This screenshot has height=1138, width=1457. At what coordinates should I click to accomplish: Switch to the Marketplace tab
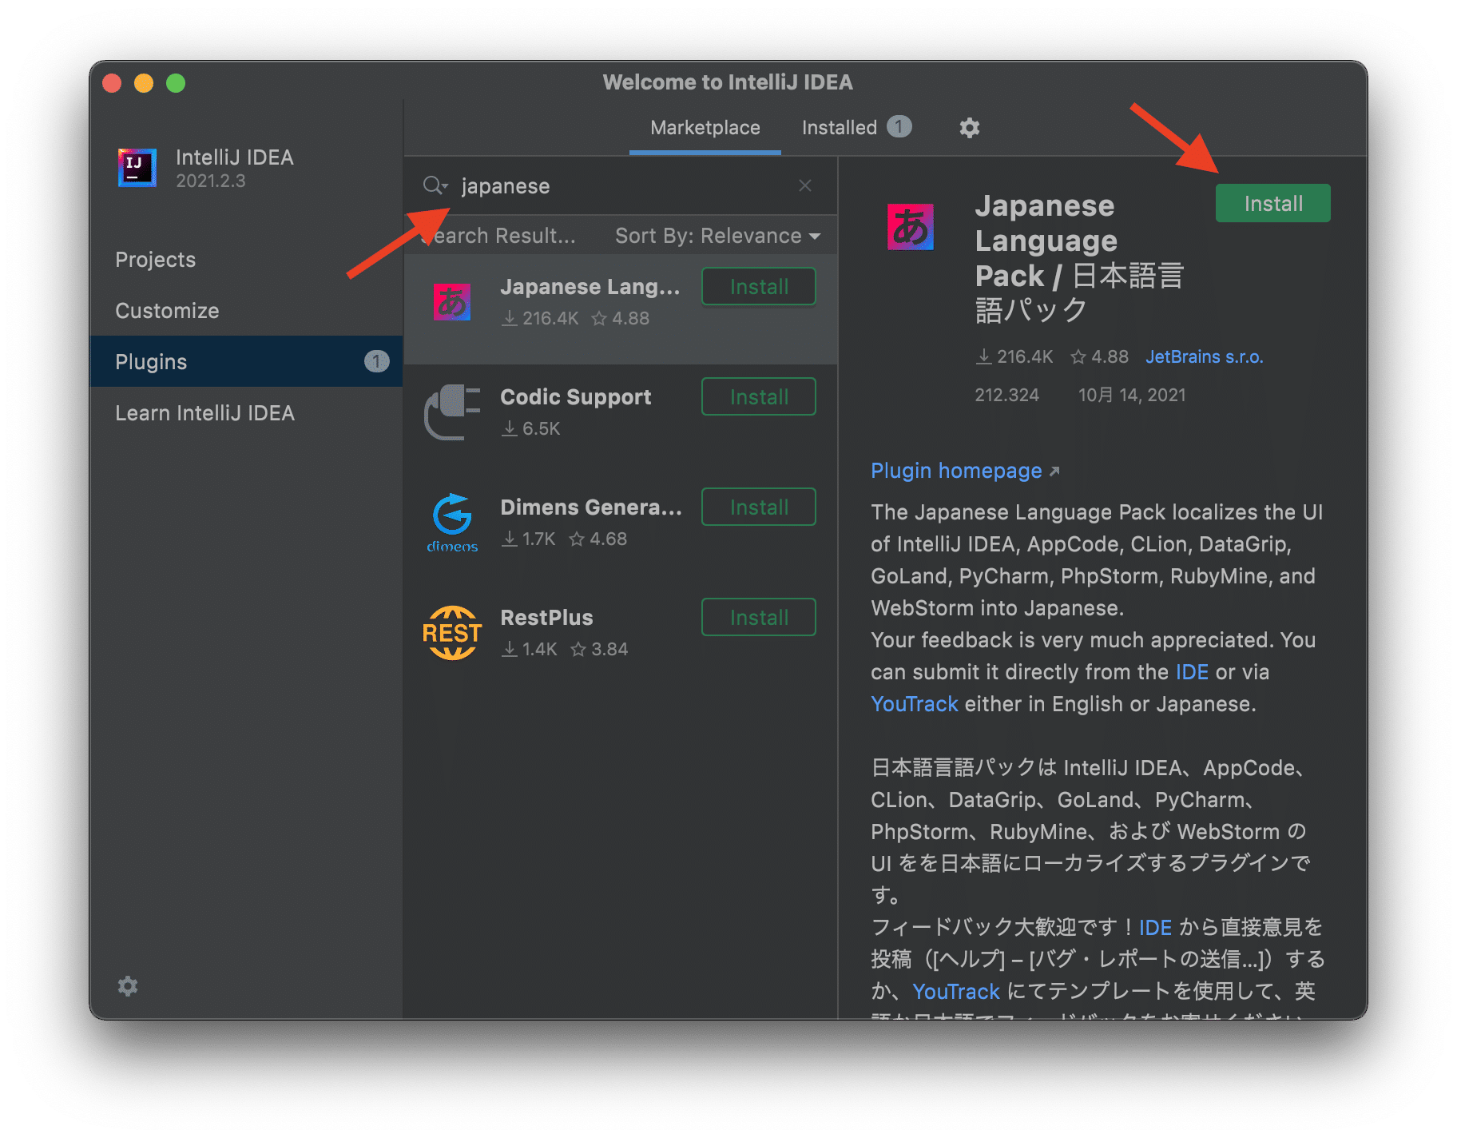tap(705, 128)
